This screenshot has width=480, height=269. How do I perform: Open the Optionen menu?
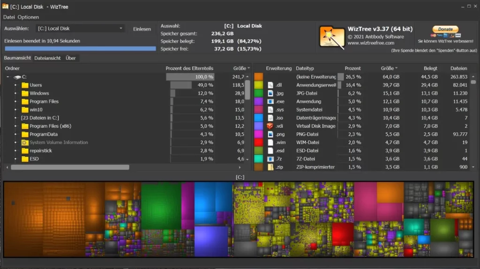pos(28,17)
